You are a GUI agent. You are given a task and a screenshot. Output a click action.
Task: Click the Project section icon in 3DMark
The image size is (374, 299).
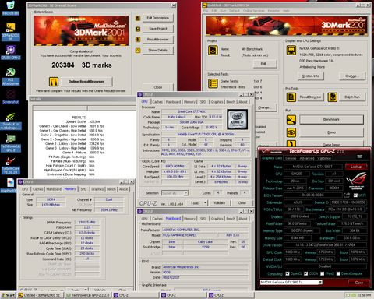[213, 50]
